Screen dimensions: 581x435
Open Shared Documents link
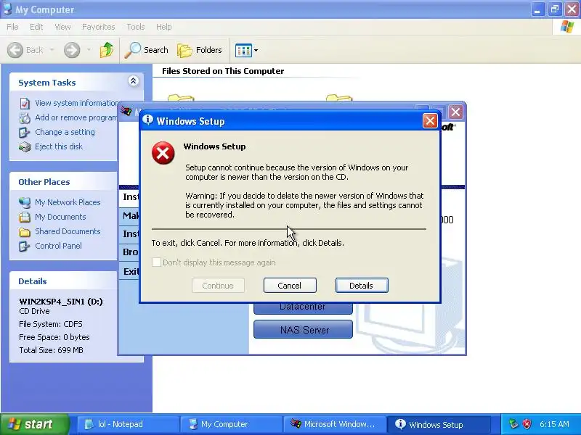point(68,231)
